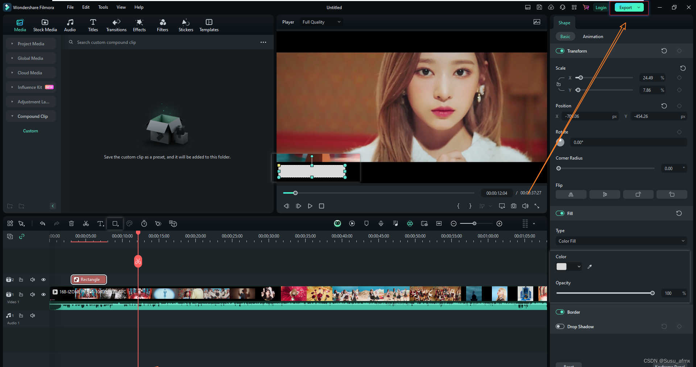This screenshot has width=696, height=367.
Task: Open the Transitions tab
Action: (116, 25)
